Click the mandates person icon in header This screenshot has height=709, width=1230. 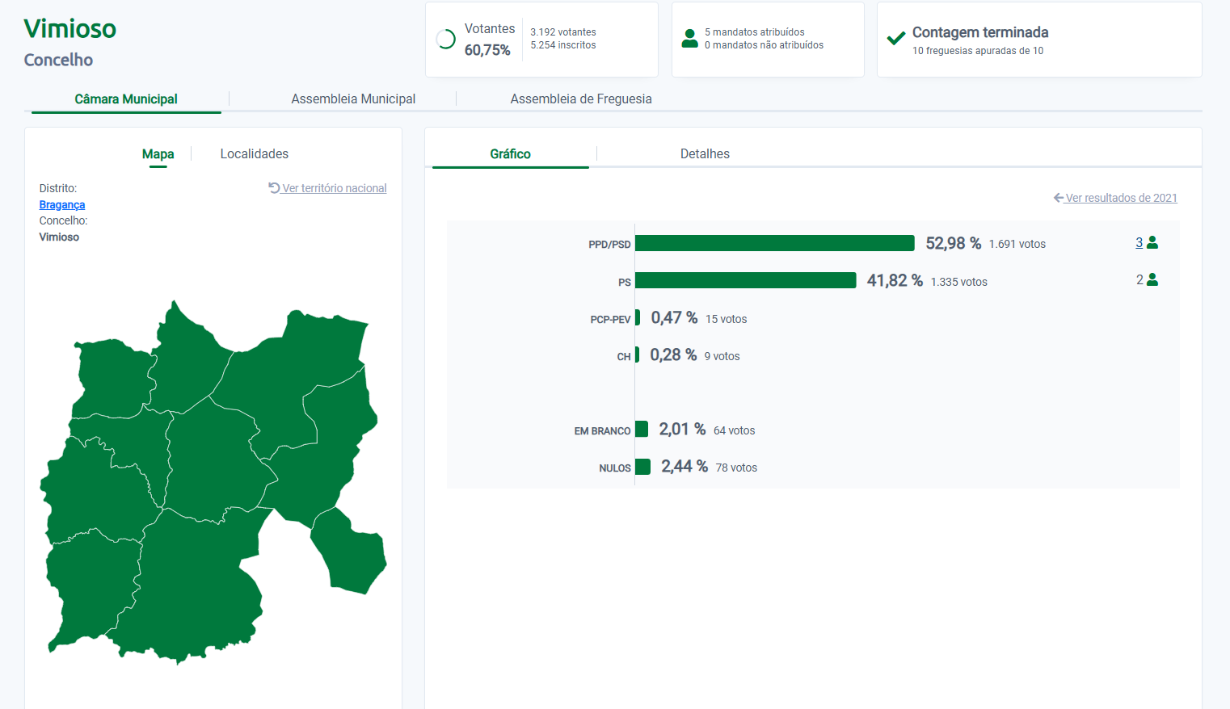(689, 39)
